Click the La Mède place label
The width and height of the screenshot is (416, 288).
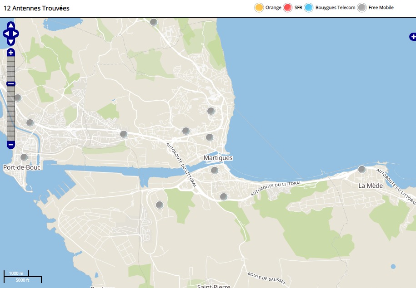click(x=371, y=185)
